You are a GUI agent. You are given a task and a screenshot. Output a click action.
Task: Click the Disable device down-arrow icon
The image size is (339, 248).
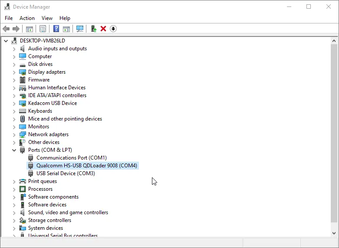pyautogui.click(x=113, y=29)
